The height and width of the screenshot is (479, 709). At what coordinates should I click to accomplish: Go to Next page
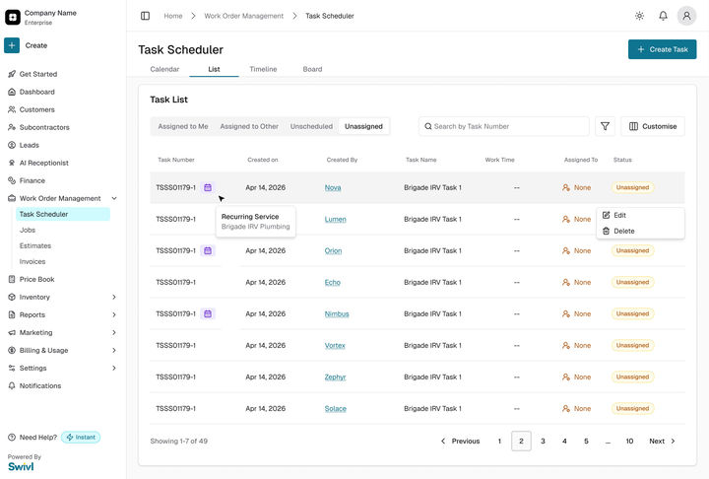point(662,441)
